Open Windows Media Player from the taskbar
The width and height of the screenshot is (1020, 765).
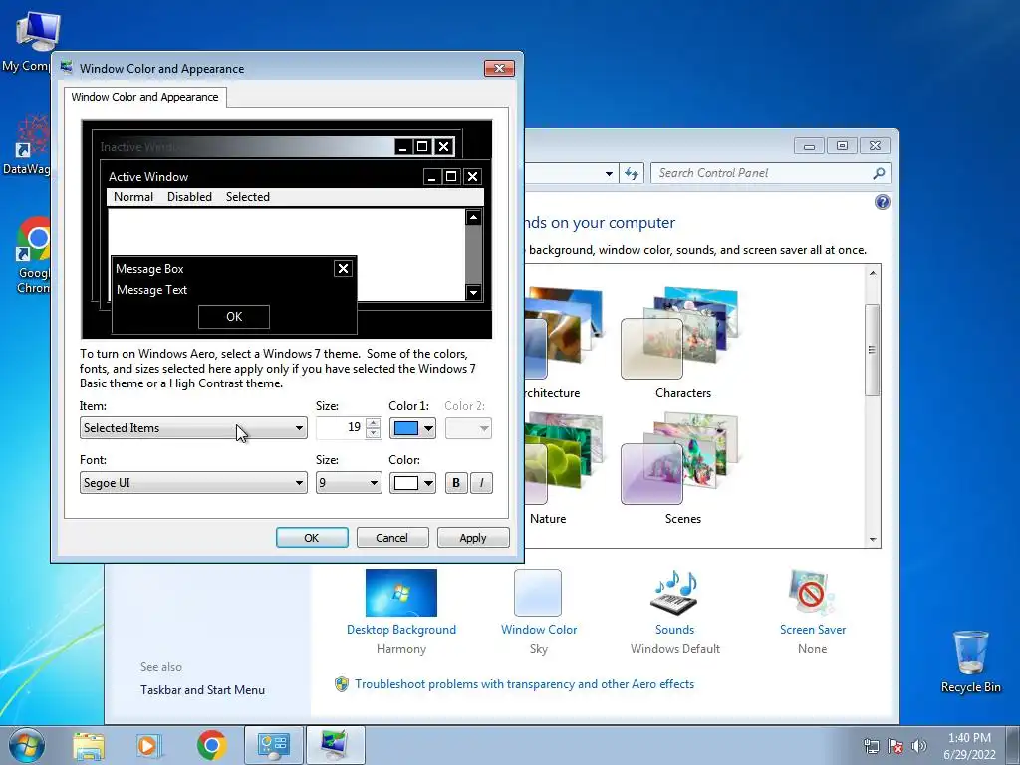point(149,745)
